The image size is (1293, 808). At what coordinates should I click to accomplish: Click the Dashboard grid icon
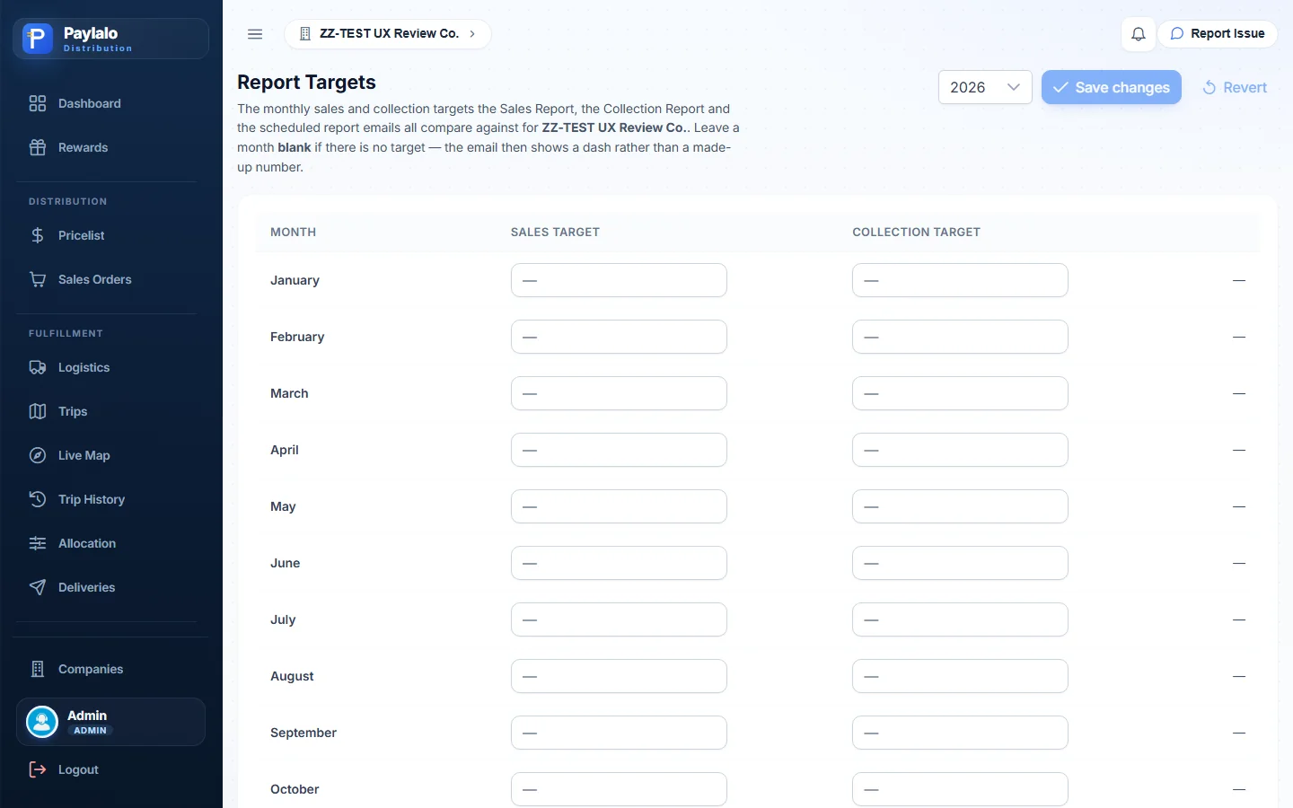click(38, 103)
